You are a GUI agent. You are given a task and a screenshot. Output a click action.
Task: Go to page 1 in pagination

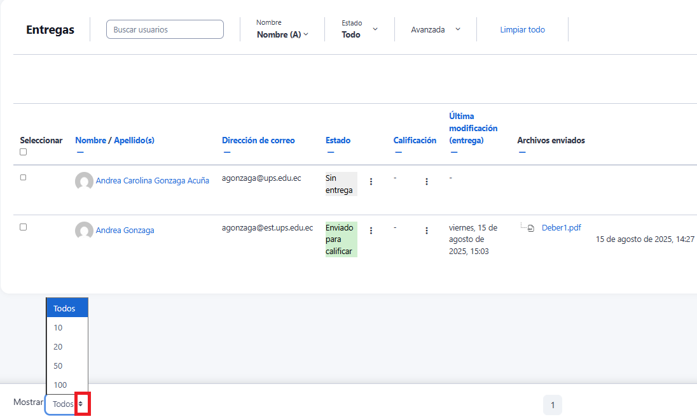pos(552,405)
